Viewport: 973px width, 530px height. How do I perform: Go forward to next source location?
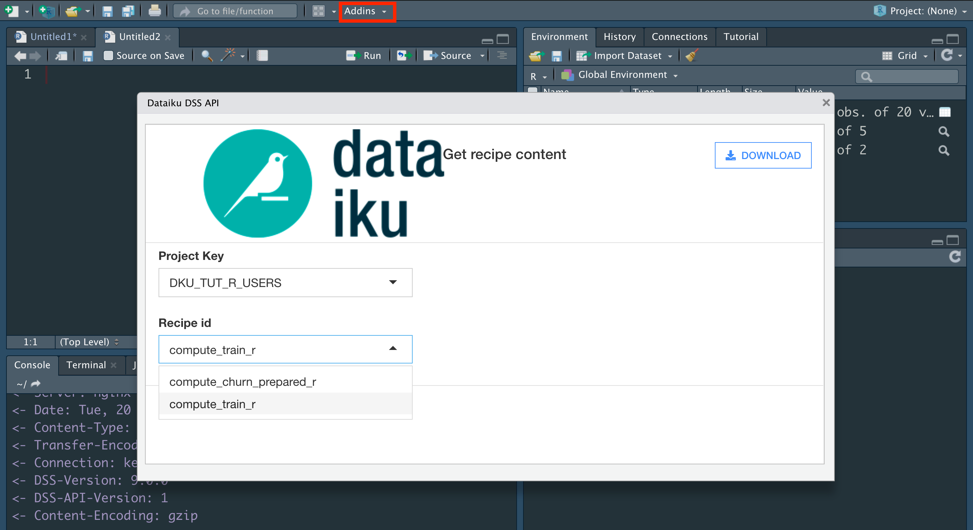click(35, 56)
